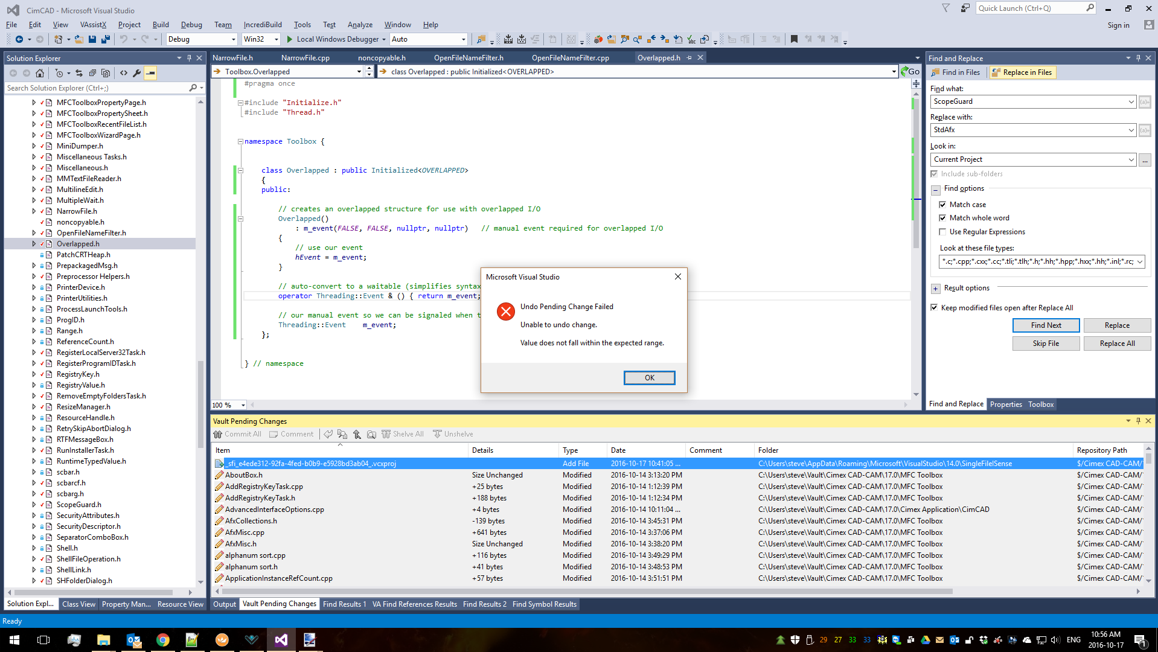Click the Look in browse button
This screenshot has height=652, width=1158.
point(1145,160)
